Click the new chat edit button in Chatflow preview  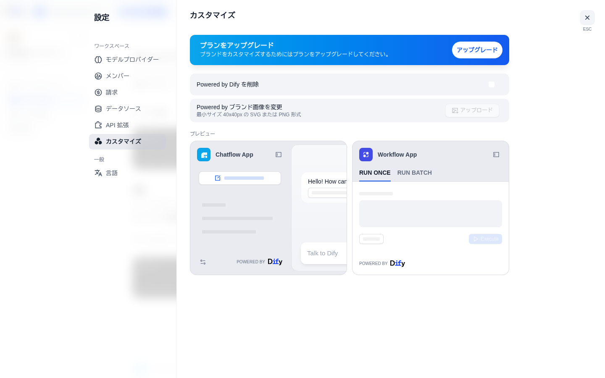pos(240,178)
